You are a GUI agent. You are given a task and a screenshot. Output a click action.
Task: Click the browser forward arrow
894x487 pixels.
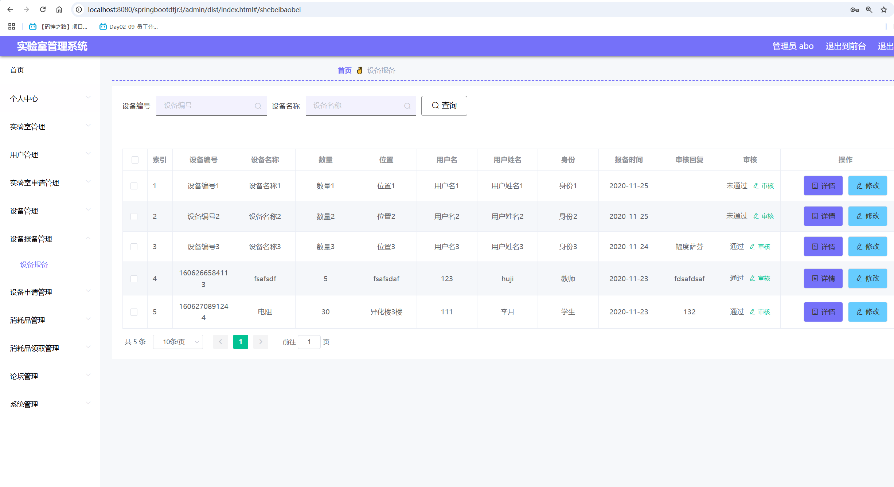pos(26,9)
